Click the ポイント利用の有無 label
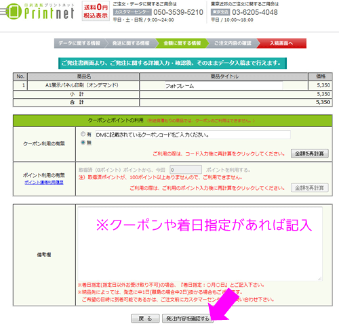339x326 pixels. pyautogui.click(x=44, y=175)
